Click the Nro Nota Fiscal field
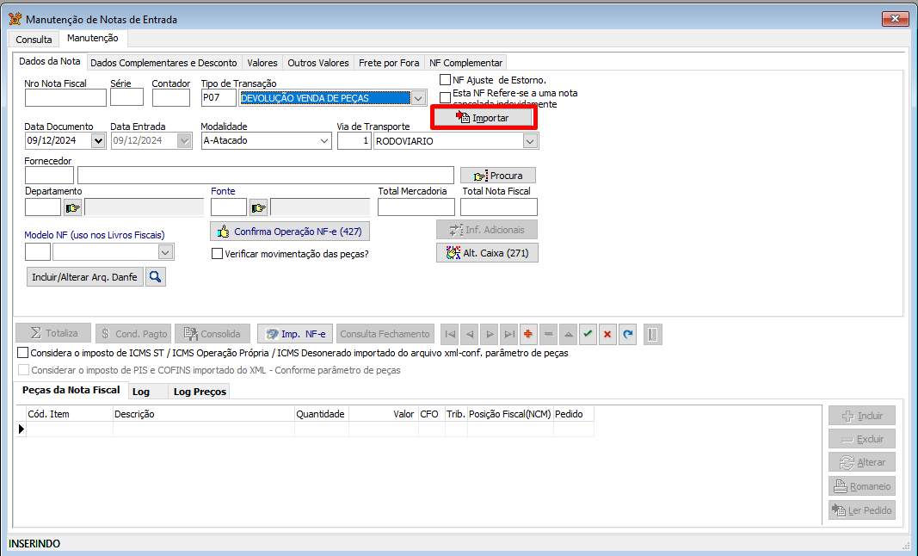 [x=65, y=98]
